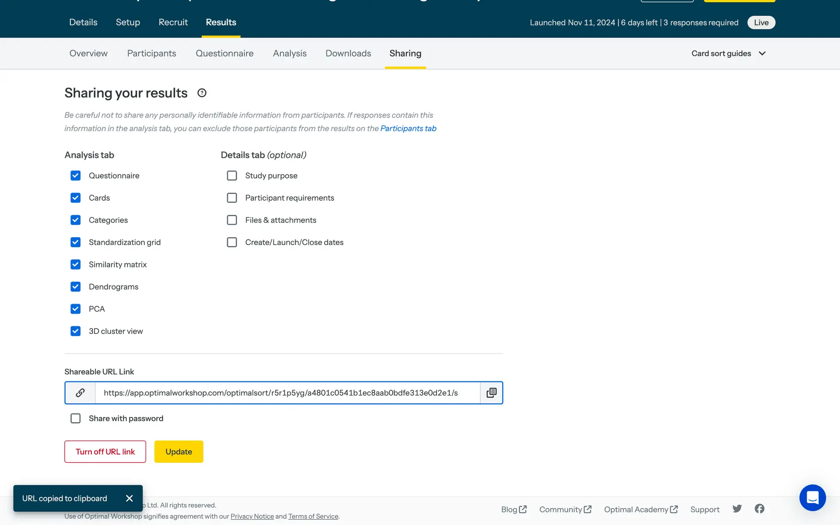Open the chat support bubble
This screenshot has height=525, width=840.
(x=812, y=497)
